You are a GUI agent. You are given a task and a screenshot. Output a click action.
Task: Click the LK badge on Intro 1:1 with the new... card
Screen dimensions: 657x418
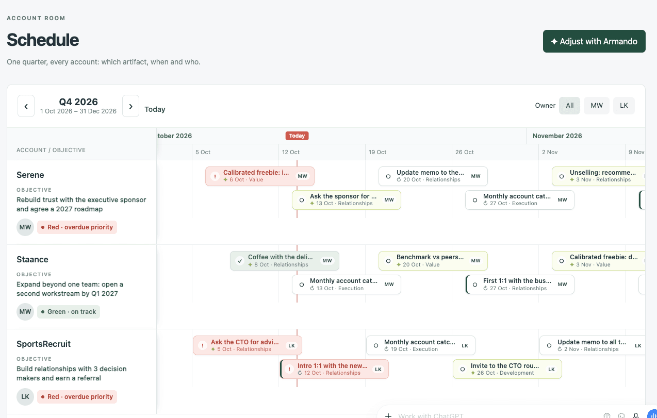pos(378,369)
